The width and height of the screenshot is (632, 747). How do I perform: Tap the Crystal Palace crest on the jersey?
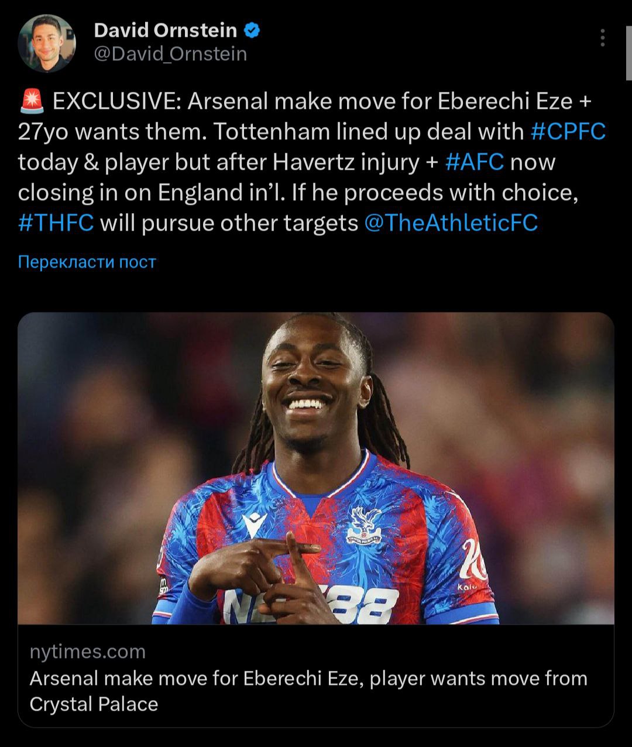[x=363, y=525]
